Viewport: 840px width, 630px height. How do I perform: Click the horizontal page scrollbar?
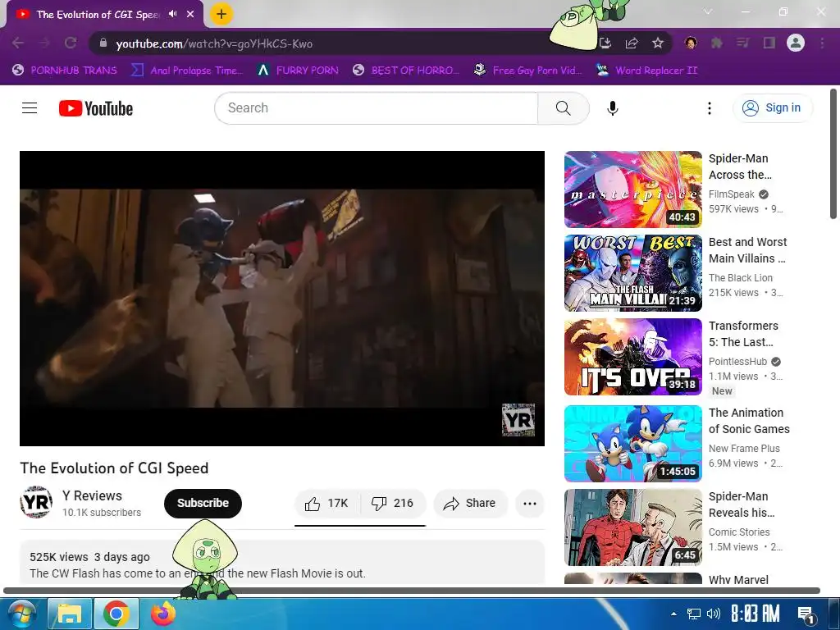click(x=412, y=591)
